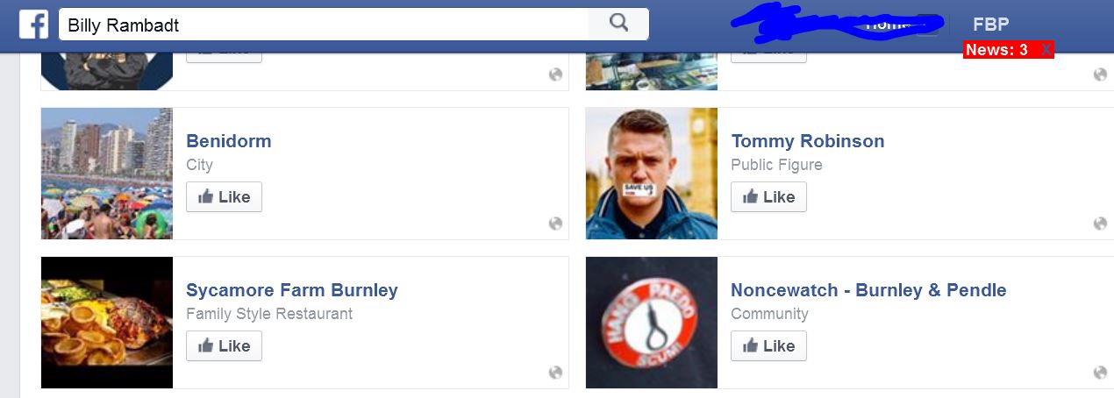Click globe icon on Sycamore Farm Burnley card
This screenshot has width=1114, height=398.
coord(555,373)
